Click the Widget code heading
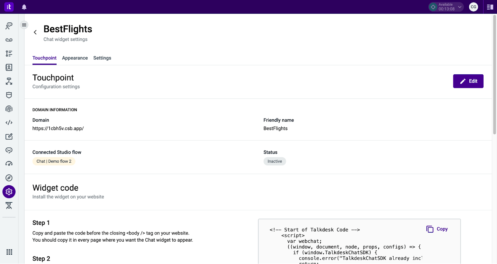The width and height of the screenshot is (497, 264). click(x=55, y=188)
